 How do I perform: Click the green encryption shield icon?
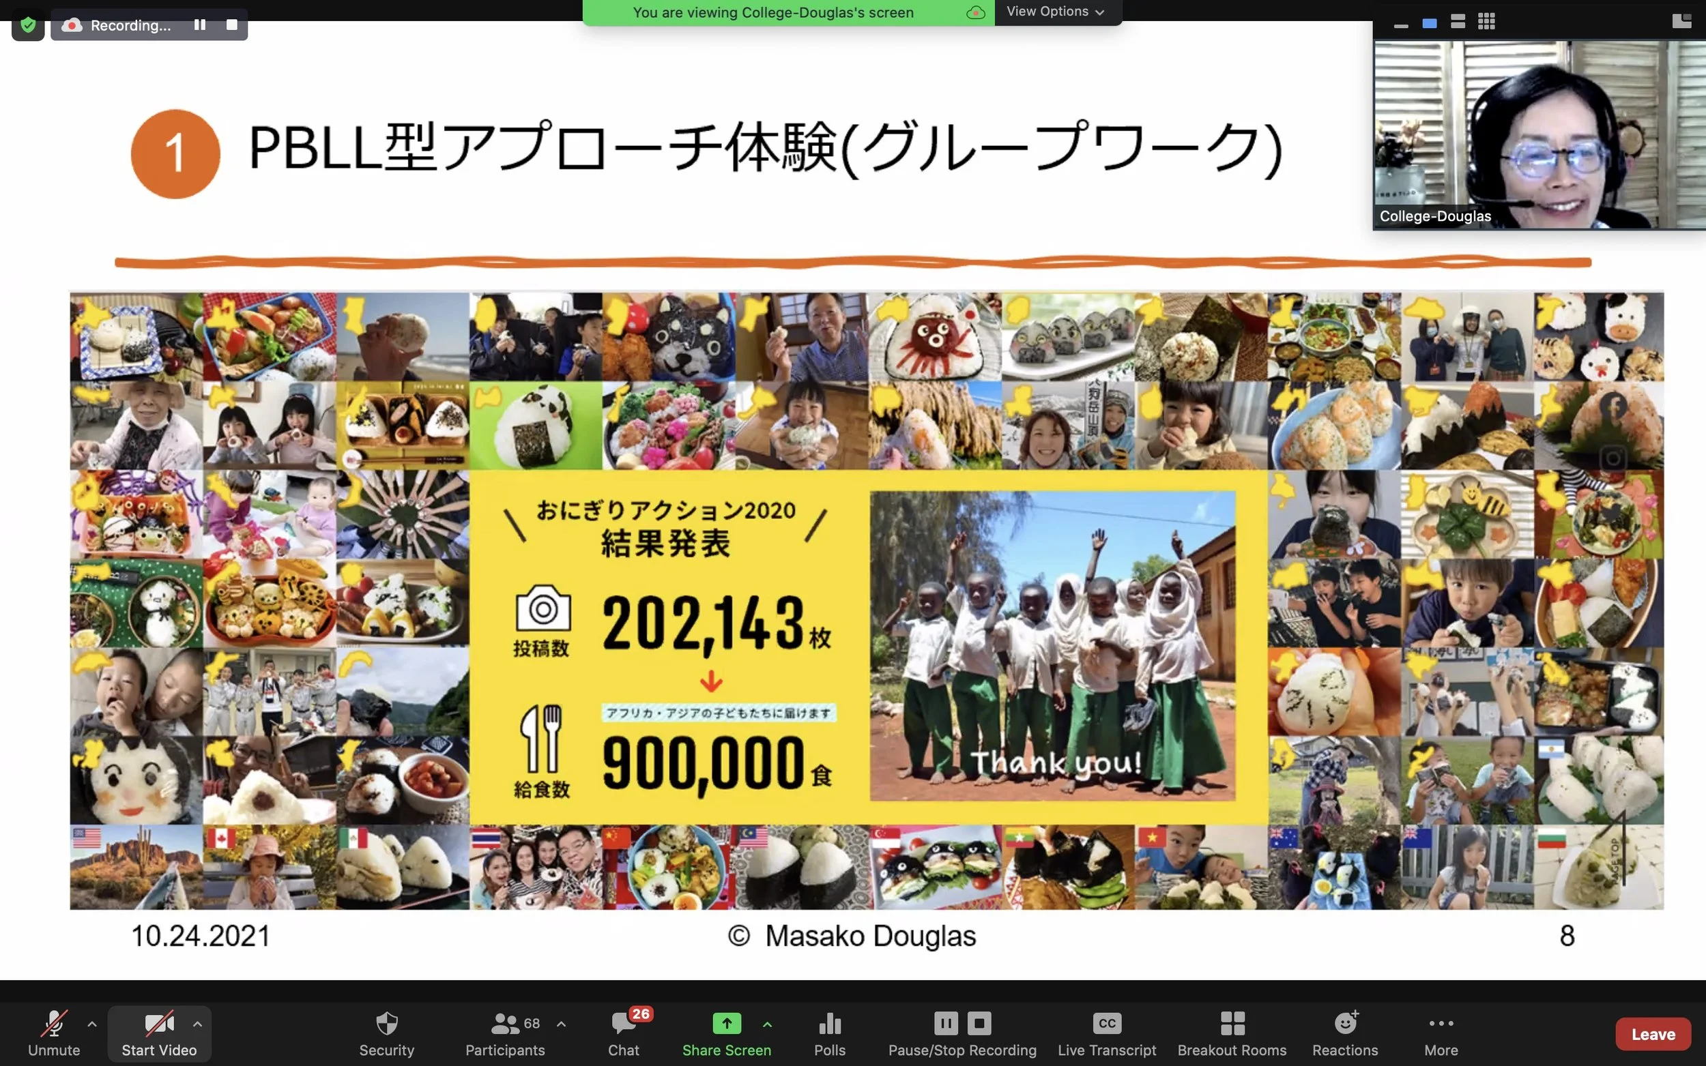tap(27, 25)
